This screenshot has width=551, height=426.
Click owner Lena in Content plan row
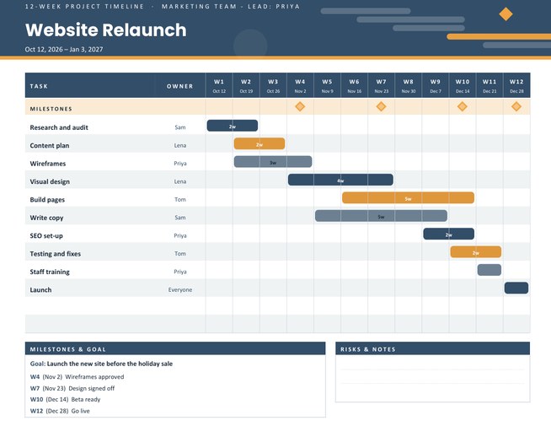click(180, 145)
